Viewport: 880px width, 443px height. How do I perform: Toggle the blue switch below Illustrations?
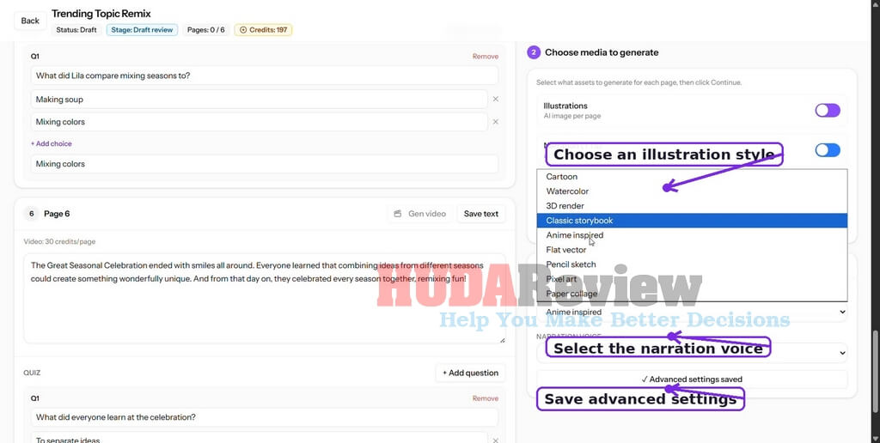point(828,150)
